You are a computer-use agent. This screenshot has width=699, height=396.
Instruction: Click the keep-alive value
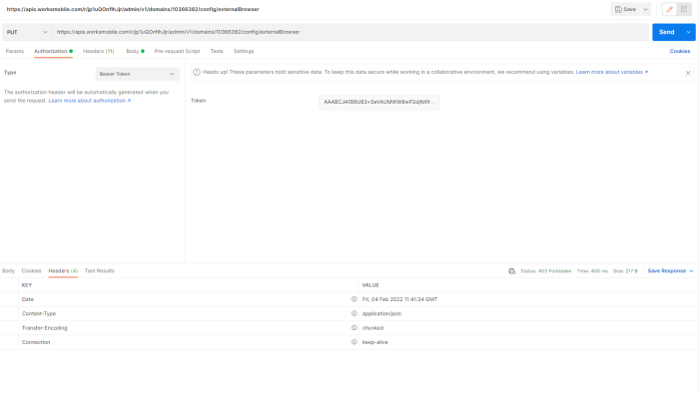point(374,342)
